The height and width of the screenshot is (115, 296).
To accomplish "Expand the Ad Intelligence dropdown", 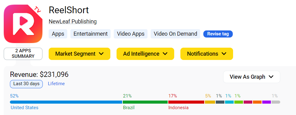I will pos(145,54).
